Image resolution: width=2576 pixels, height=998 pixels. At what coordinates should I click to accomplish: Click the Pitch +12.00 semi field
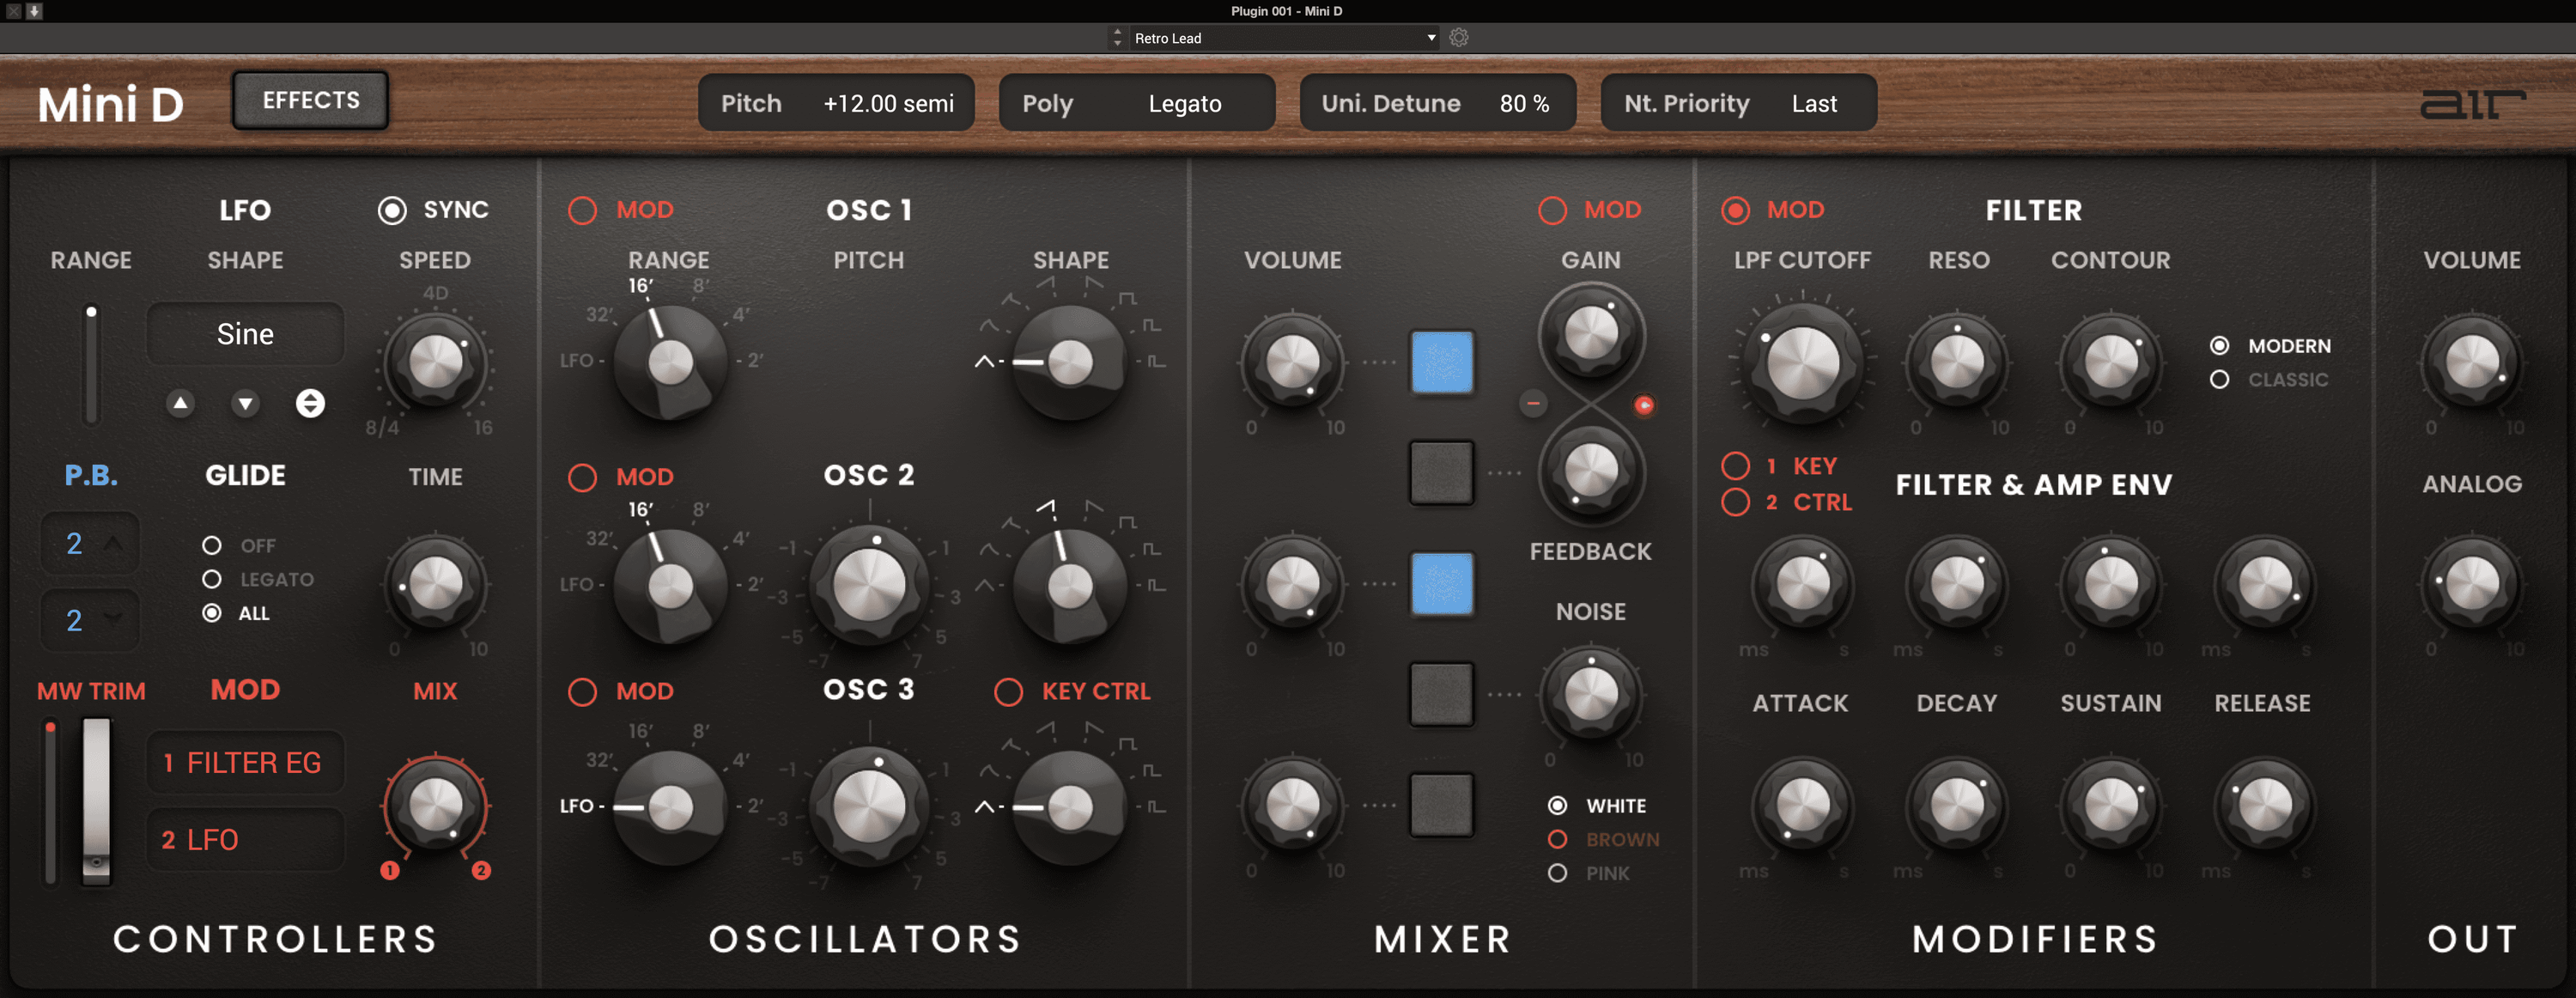click(837, 102)
